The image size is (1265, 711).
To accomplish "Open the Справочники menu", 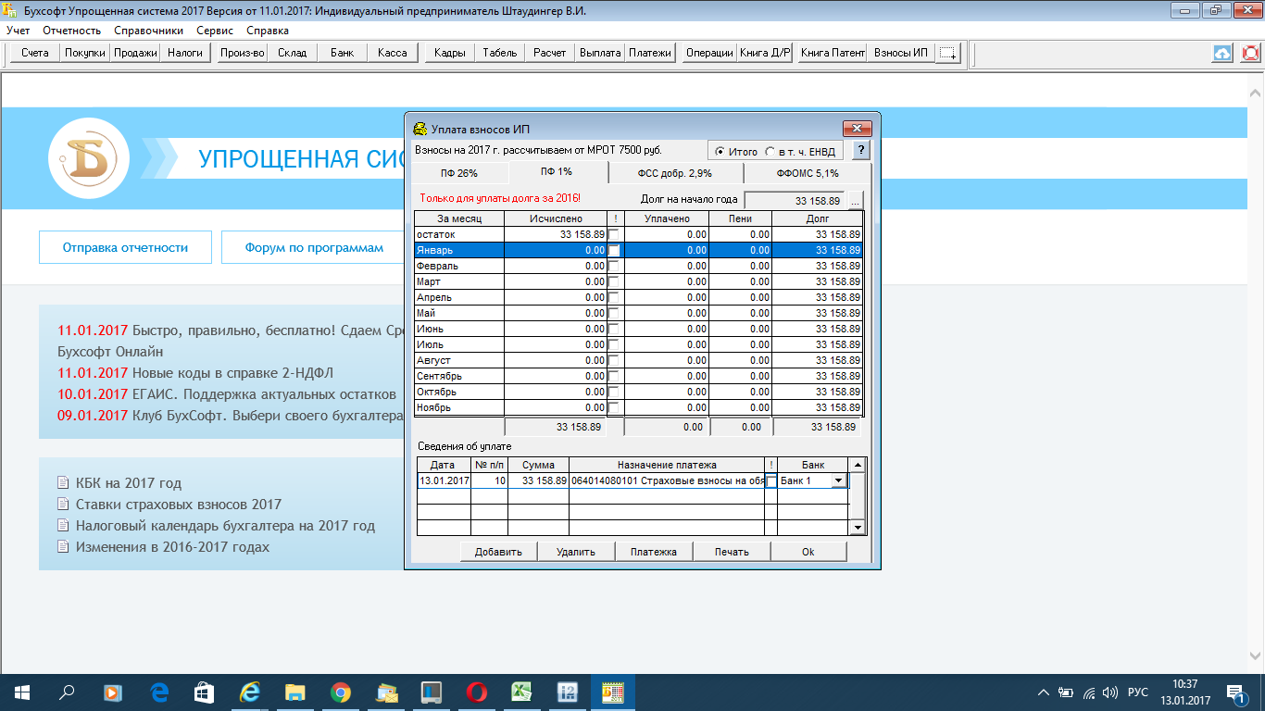I will tap(149, 30).
